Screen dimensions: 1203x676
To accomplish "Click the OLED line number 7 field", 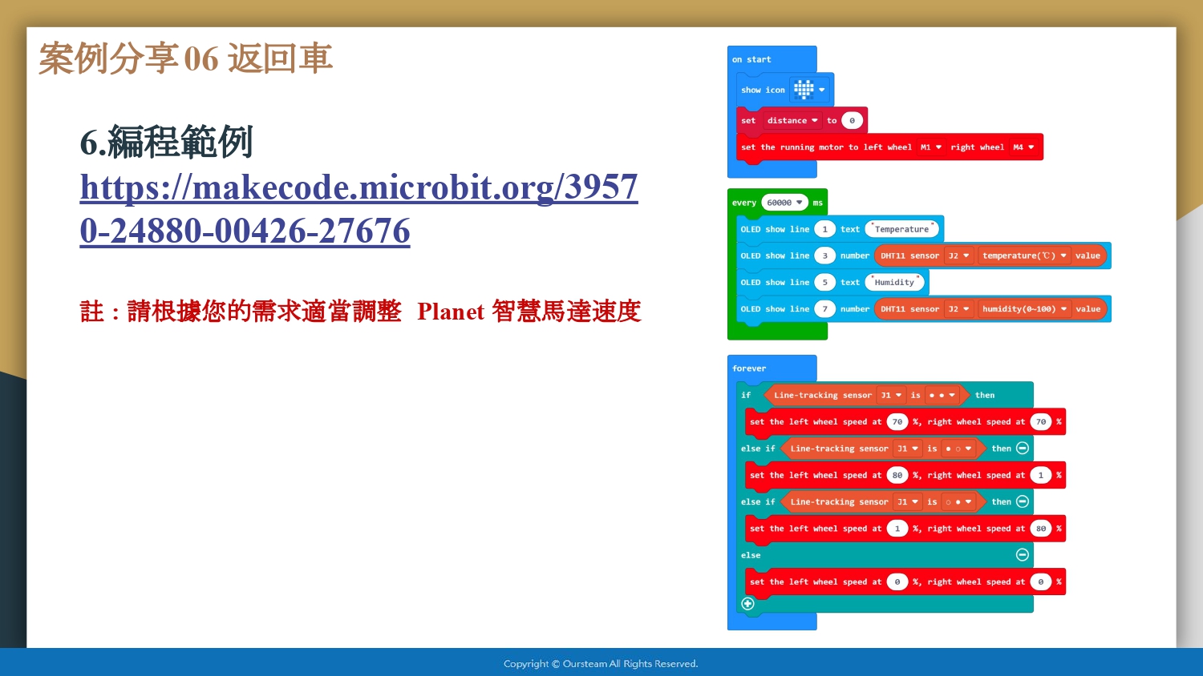I will [x=824, y=309].
